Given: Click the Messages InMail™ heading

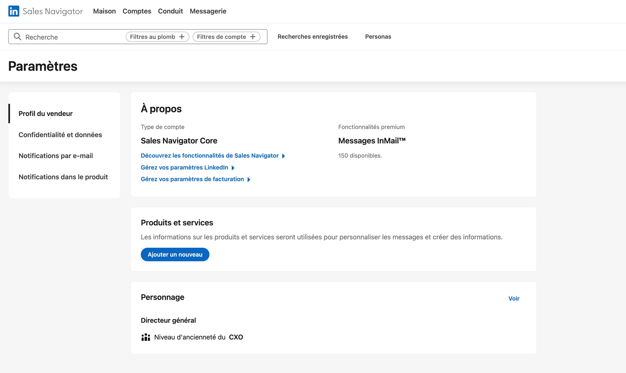Looking at the screenshot, I should [x=372, y=141].
